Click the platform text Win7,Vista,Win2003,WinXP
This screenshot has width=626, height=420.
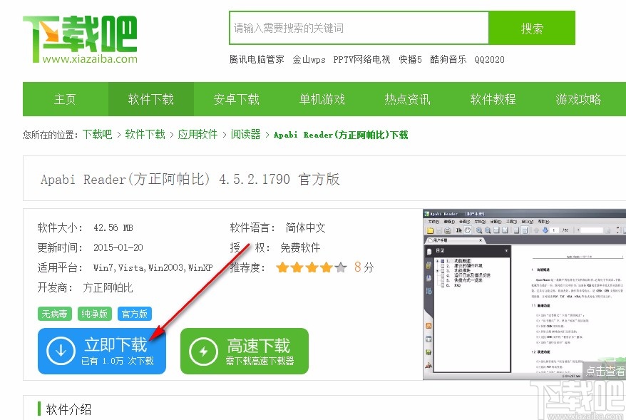click(153, 267)
